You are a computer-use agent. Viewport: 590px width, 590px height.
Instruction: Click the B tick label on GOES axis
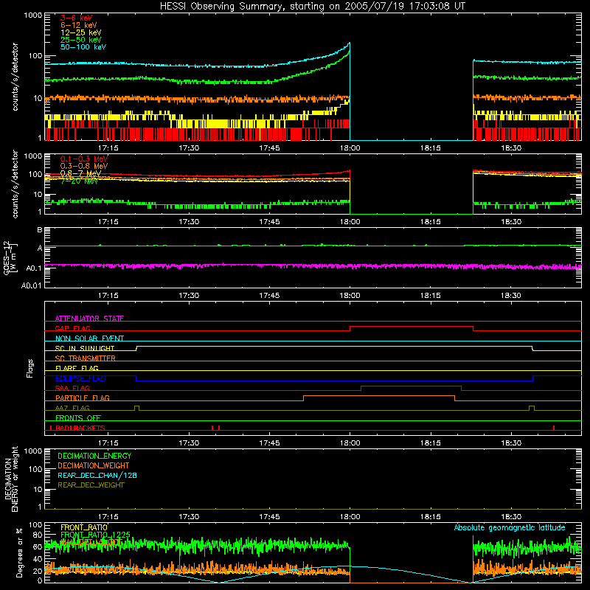tap(40, 229)
